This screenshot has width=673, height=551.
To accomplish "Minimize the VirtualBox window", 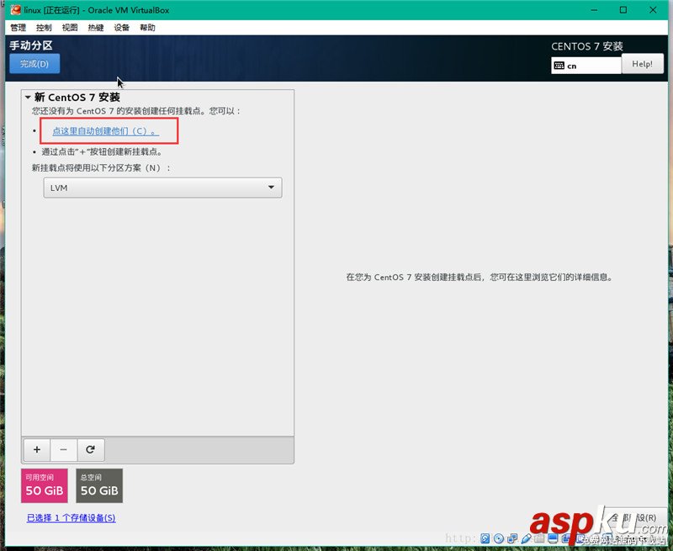I will click(x=595, y=10).
